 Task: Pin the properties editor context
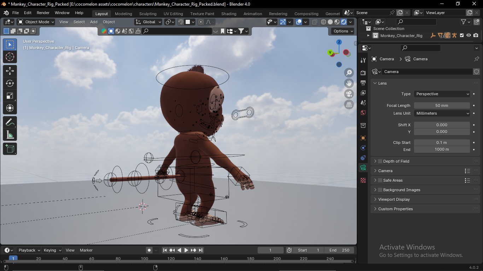tap(476, 59)
